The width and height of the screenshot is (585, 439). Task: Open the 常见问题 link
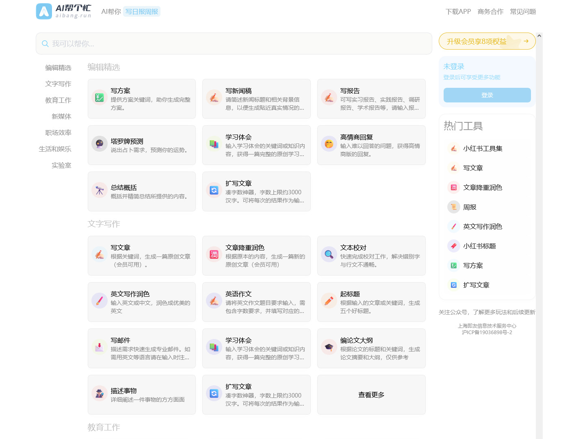pyautogui.click(x=523, y=11)
